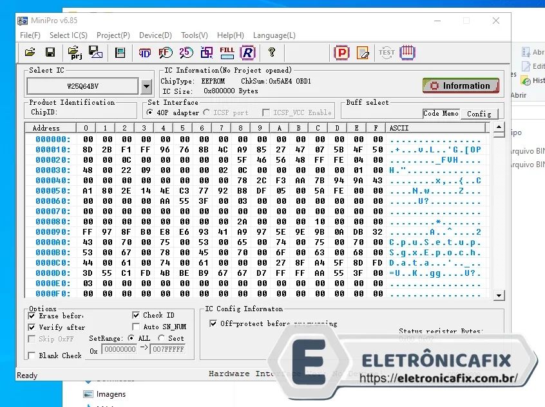Select Imagens folder in background Explorer window

pos(104,394)
